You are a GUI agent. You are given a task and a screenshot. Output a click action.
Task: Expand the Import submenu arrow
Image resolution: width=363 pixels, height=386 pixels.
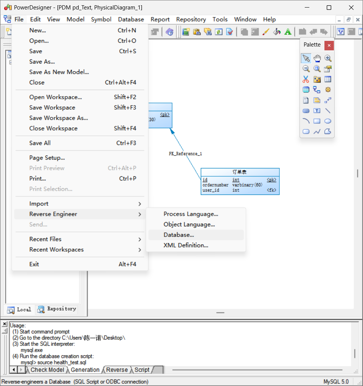pyautogui.click(x=140, y=204)
